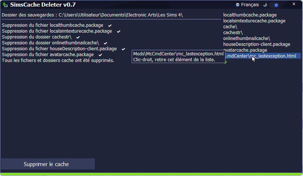Click the checkmark next to houseDescription-client.package deletion
Screen dimensions: 303x176
coord(123,49)
